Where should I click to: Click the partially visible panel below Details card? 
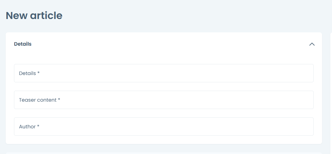[x=163, y=153]
